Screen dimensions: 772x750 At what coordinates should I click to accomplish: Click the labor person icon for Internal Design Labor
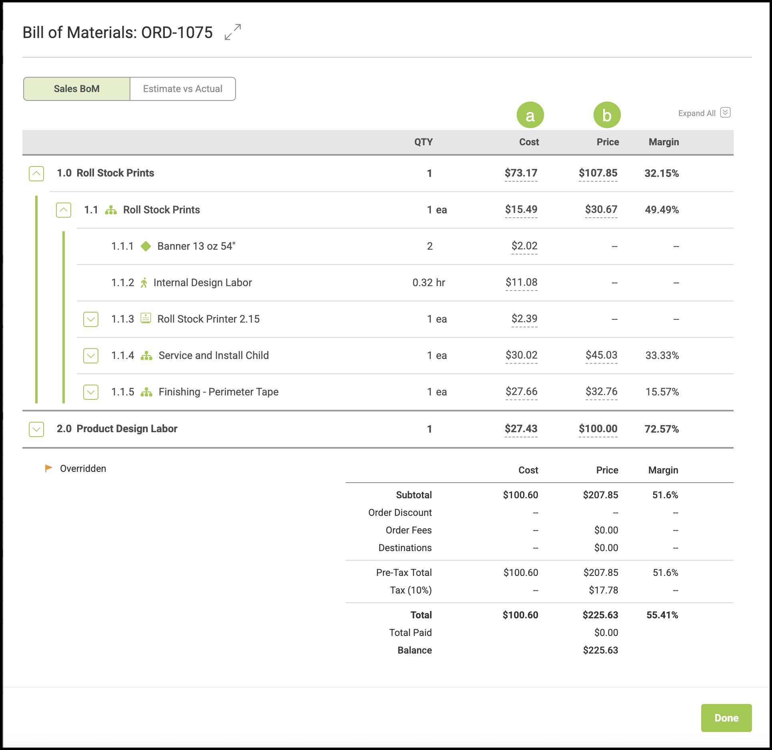click(144, 283)
